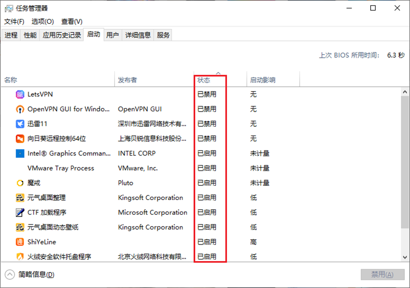Sort by the 名称 column header
The height and width of the screenshot is (288, 410).
[57, 80]
